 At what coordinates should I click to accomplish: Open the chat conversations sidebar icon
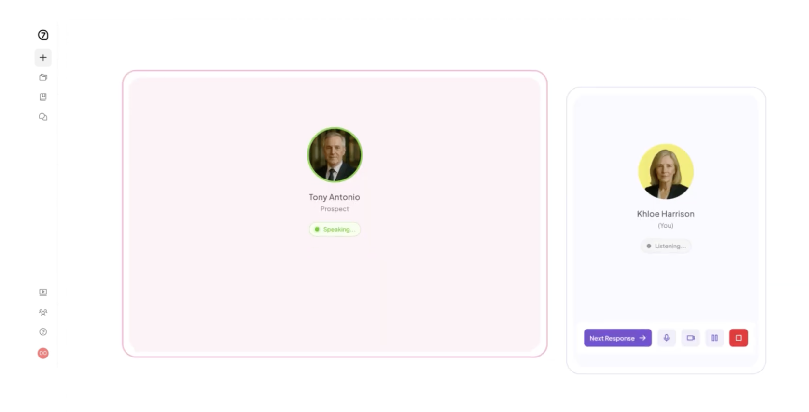click(43, 117)
